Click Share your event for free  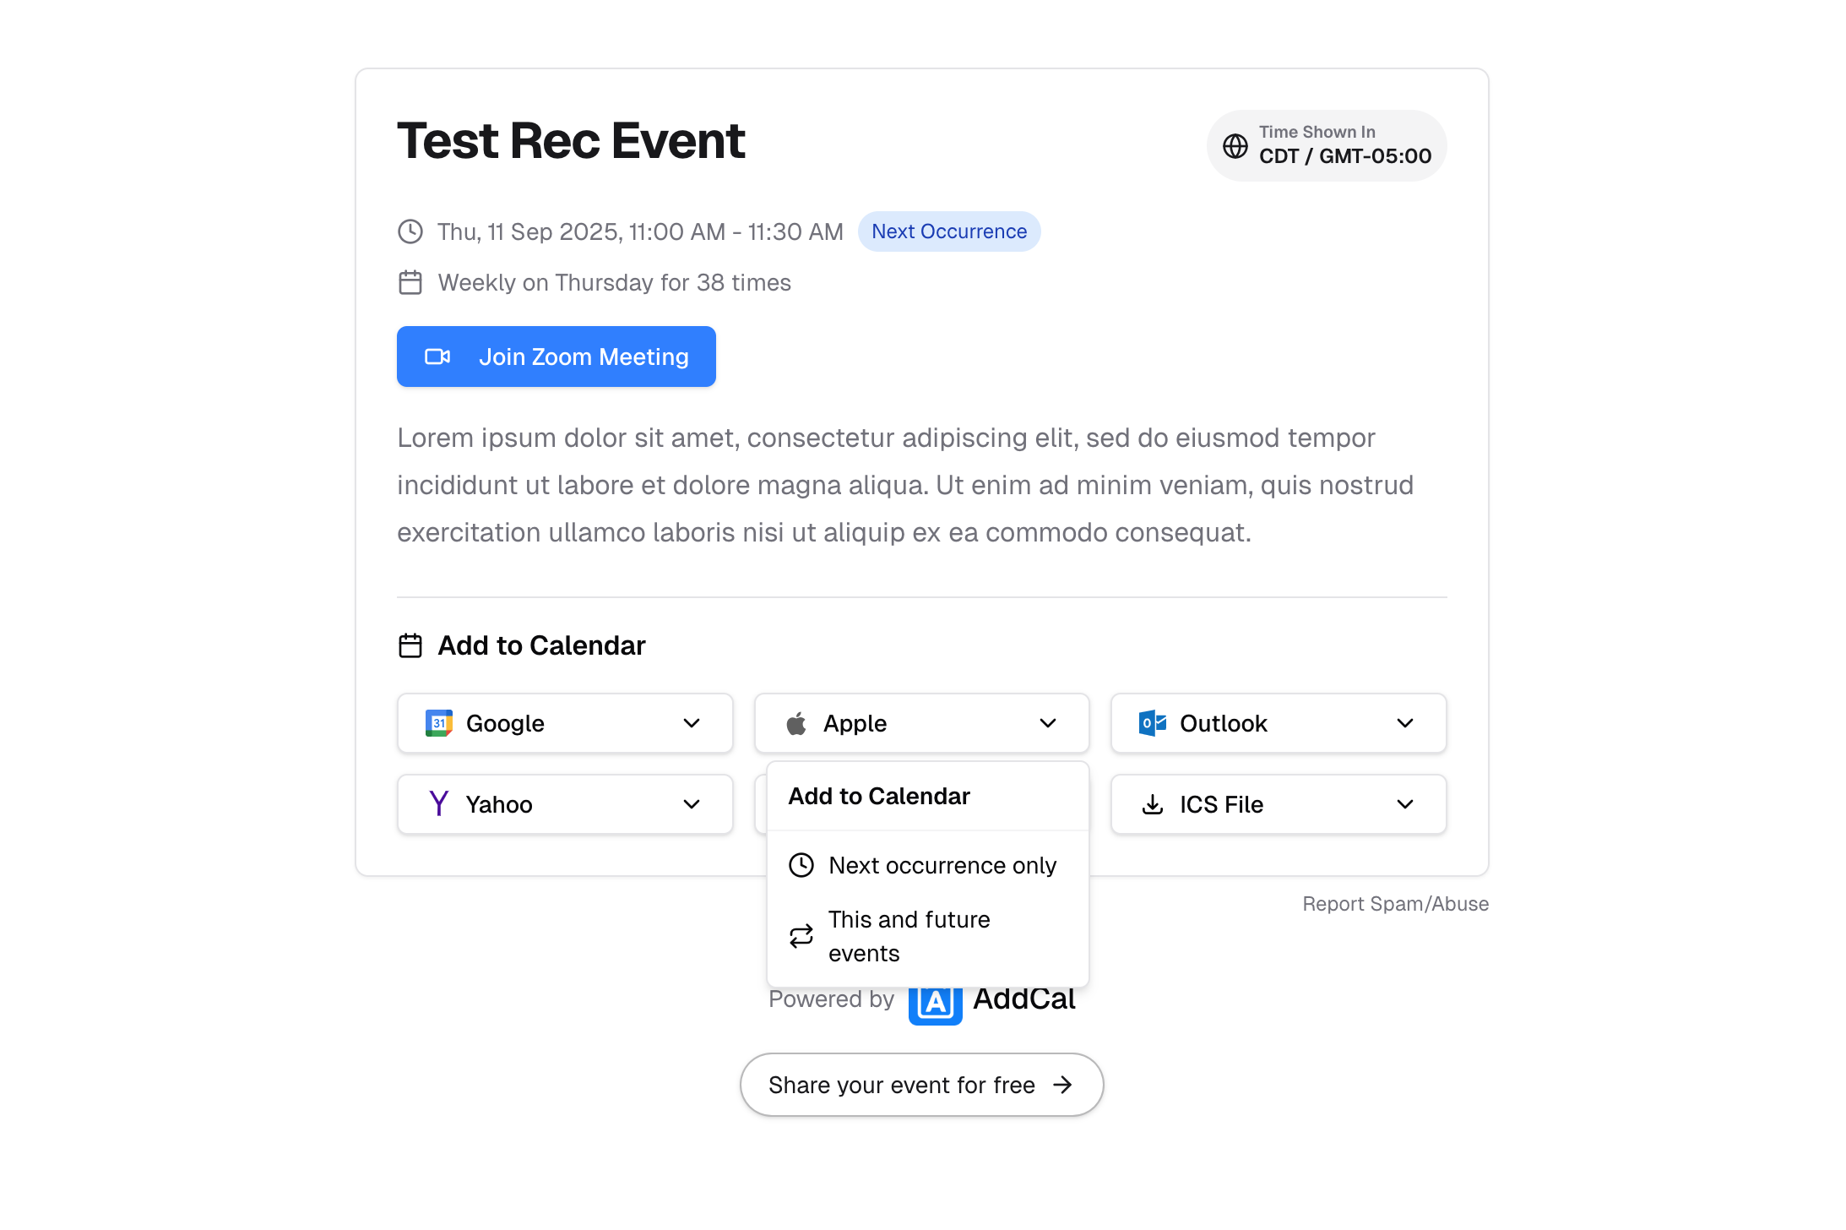click(x=921, y=1085)
